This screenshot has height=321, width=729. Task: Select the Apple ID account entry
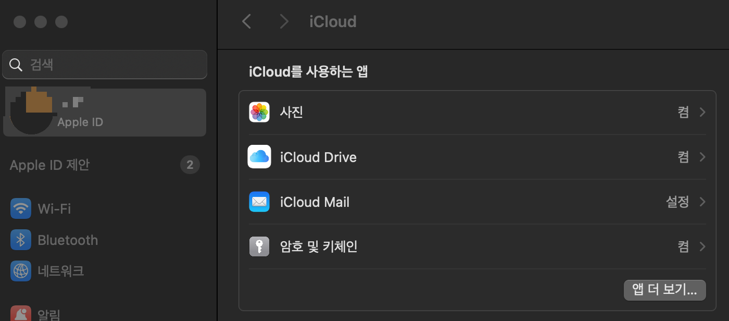coord(105,112)
